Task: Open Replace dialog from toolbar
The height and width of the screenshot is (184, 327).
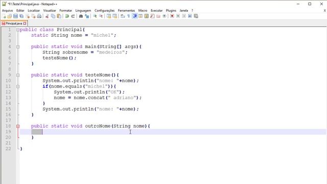Action: click(87, 16)
